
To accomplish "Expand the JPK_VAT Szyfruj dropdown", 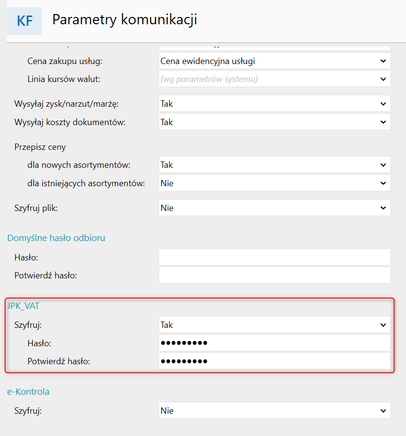I will pos(274,325).
